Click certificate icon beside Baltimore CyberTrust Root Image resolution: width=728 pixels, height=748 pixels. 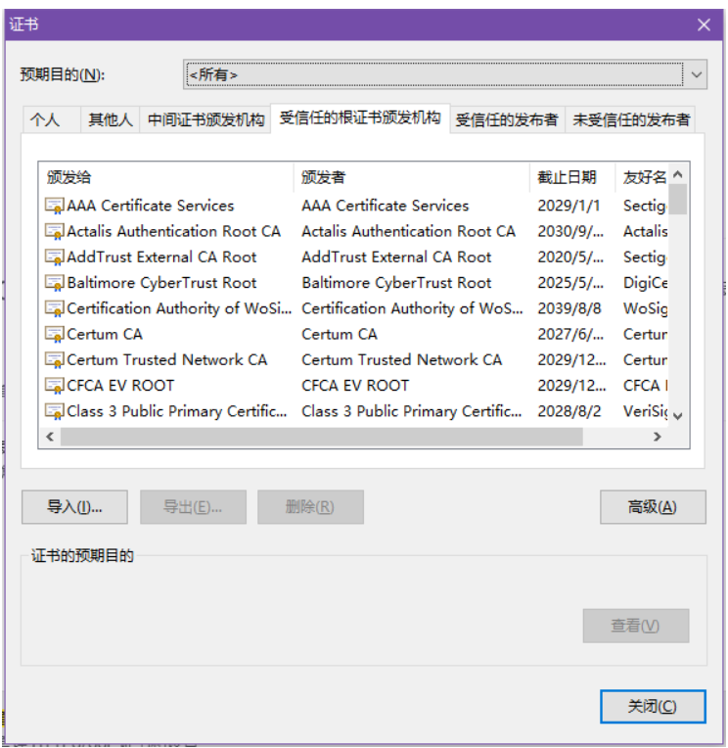[x=54, y=283]
